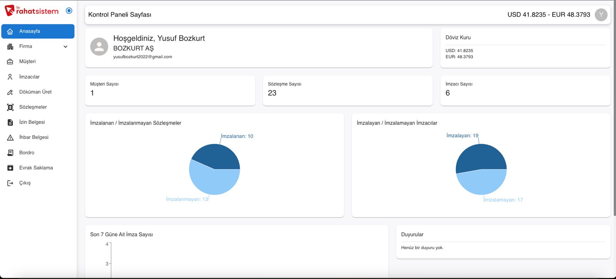616x279 pixels.
Task: Click the Çıkış logout icon
Action: (10, 183)
